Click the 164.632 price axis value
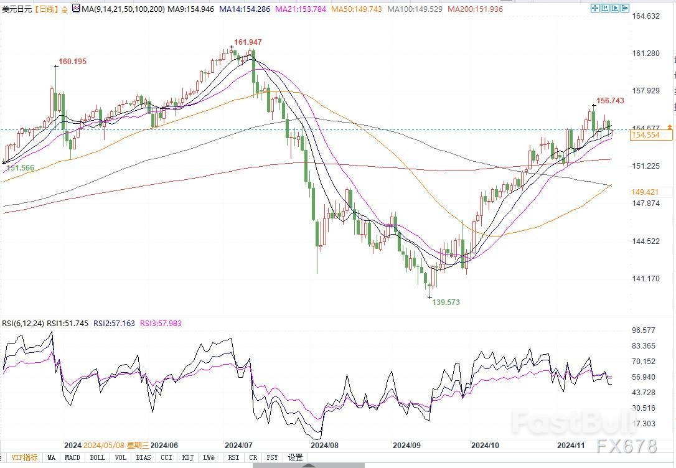Screen dimensions: 676x468 (x=645, y=16)
